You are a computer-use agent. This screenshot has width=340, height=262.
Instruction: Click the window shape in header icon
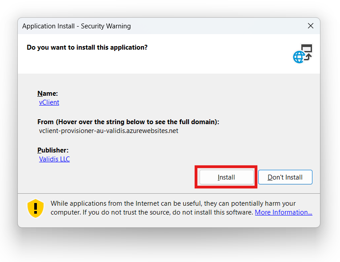307,48
